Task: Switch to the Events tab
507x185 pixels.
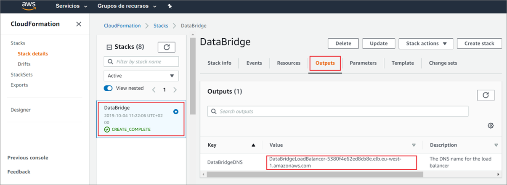Action: [x=254, y=63]
